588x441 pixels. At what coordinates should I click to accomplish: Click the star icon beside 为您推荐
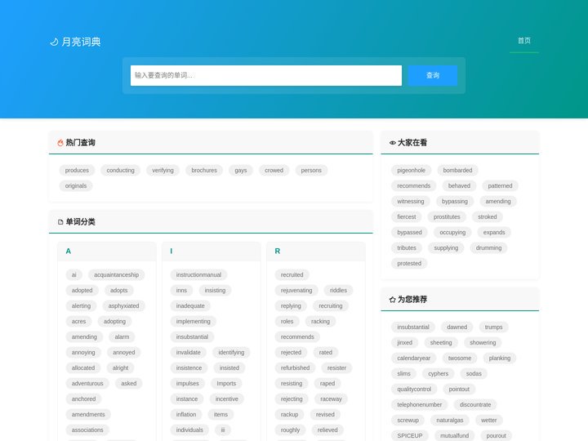pyautogui.click(x=393, y=300)
